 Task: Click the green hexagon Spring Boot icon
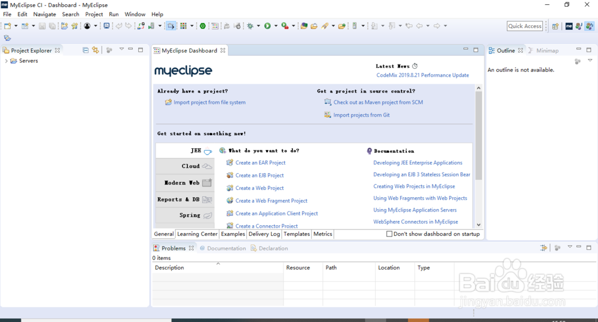pyautogui.click(x=203, y=26)
